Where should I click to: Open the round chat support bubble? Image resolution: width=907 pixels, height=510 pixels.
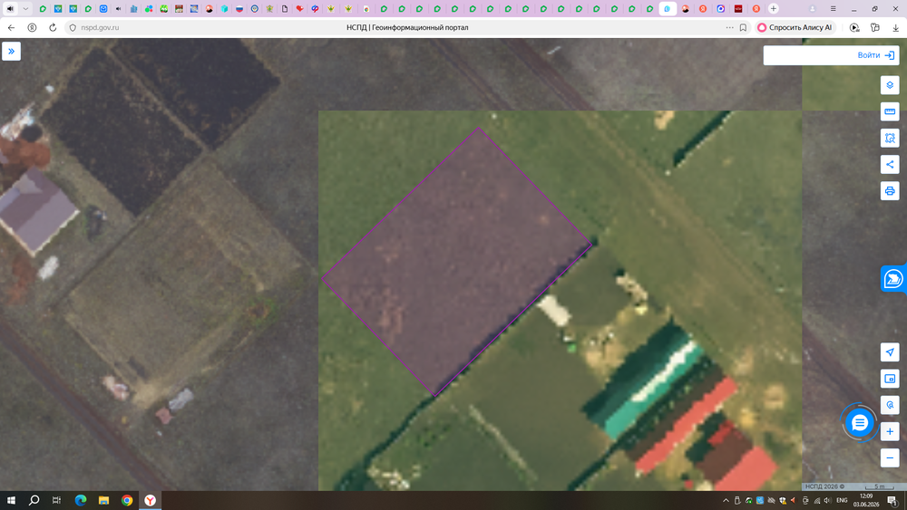point(860,423)
